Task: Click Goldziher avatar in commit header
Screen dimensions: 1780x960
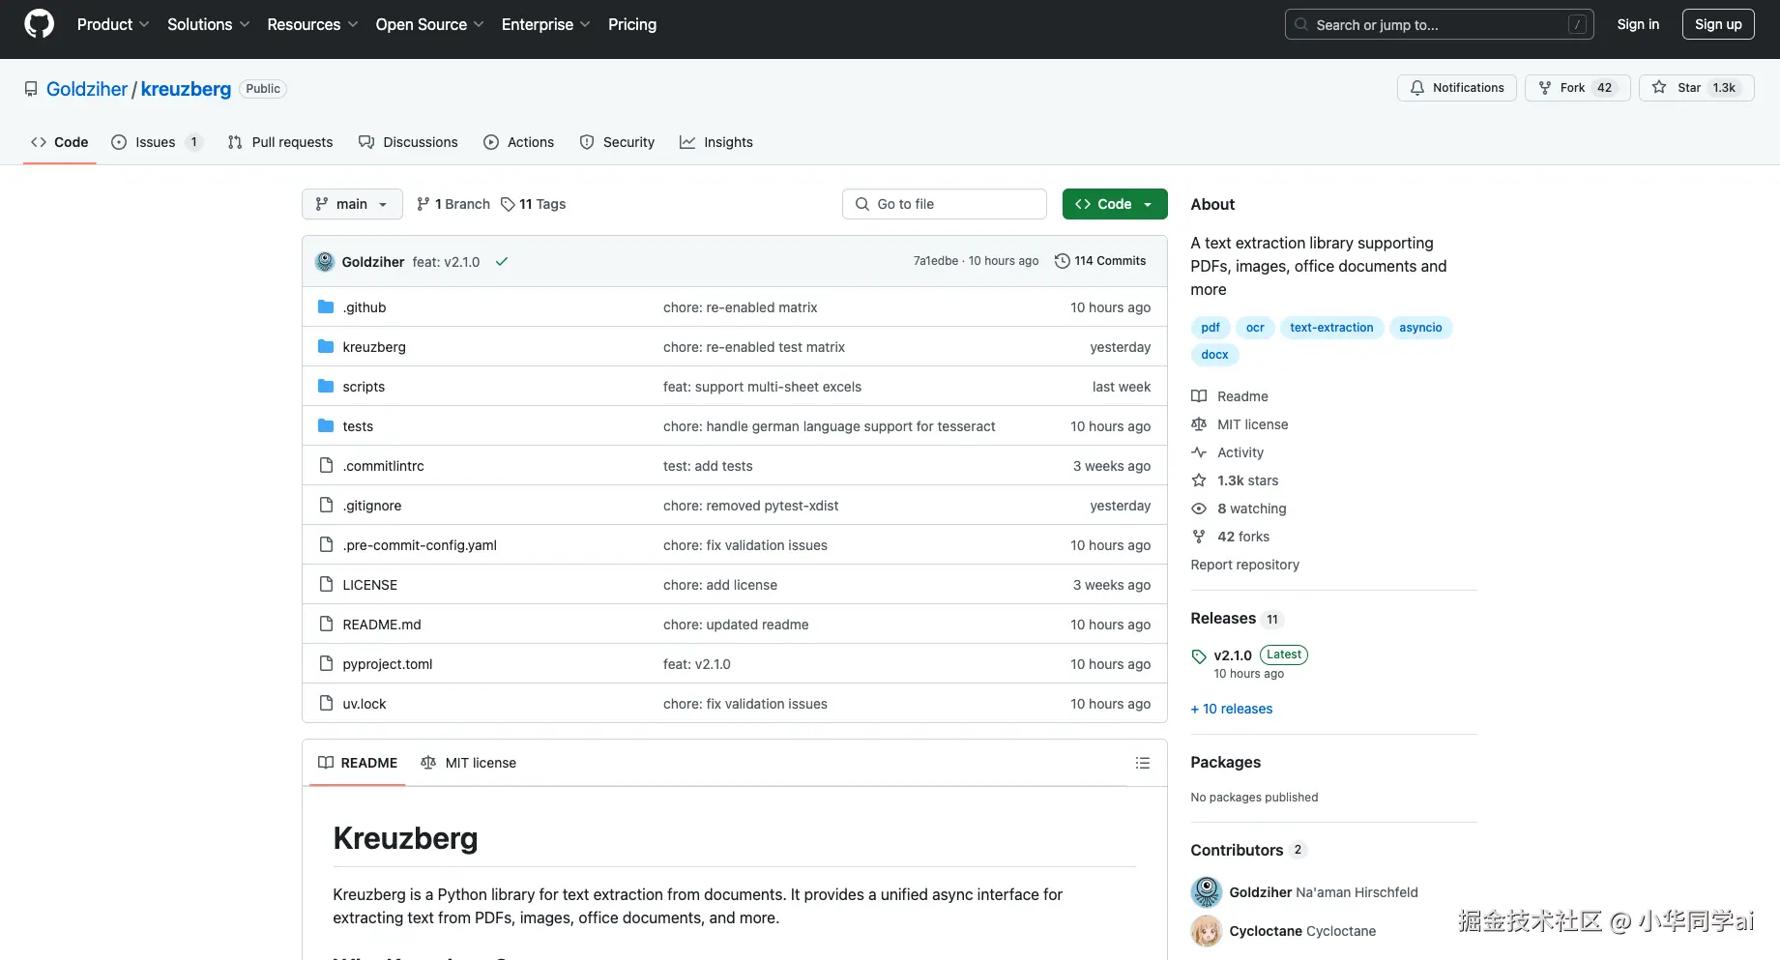Action: [x=325, y=261]
